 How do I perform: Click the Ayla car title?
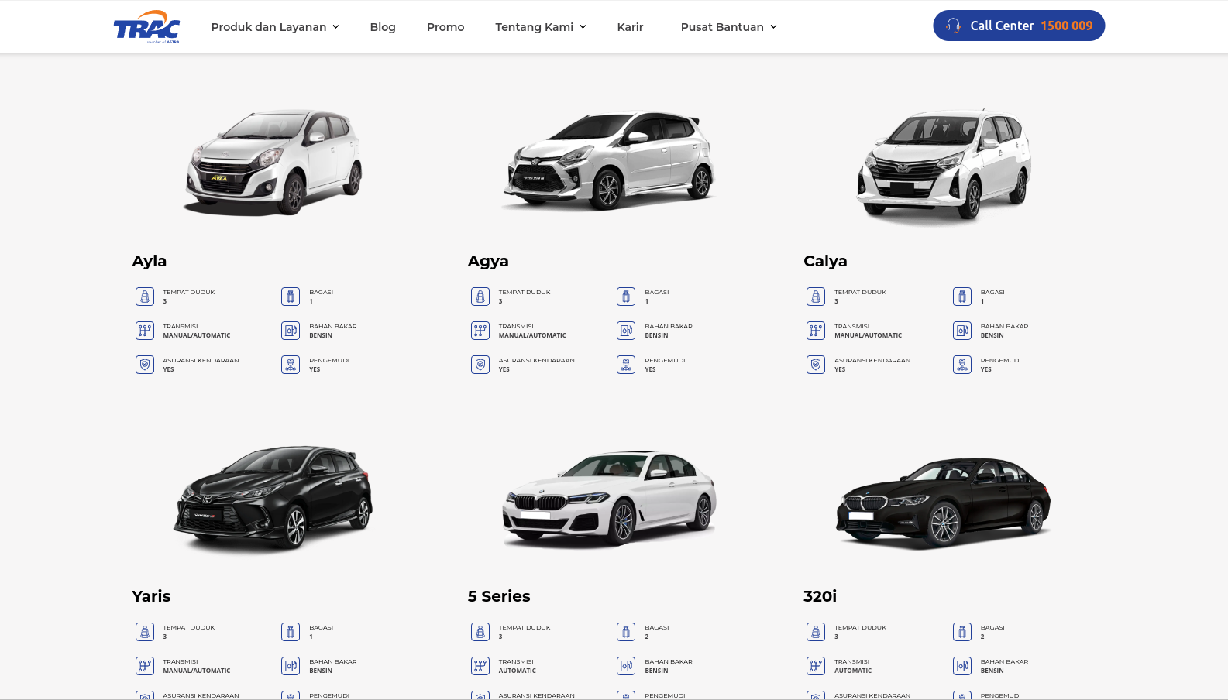[x=150, y=261]
